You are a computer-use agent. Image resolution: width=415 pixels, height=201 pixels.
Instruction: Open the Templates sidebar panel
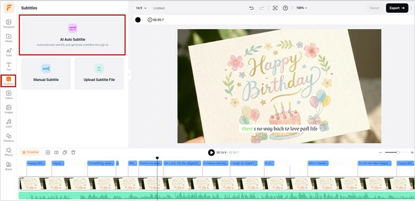coord(8,23)
